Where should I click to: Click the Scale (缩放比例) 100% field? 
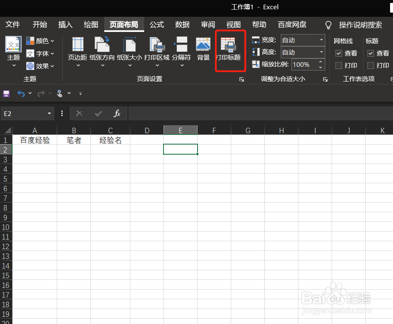[304, 65]
